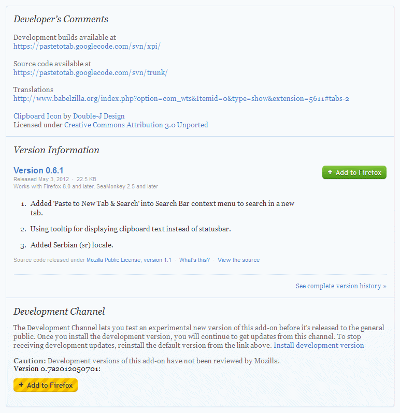Screen dimensions: 400x413
Task: Open See complete version history link
Action: click(341, 286)
